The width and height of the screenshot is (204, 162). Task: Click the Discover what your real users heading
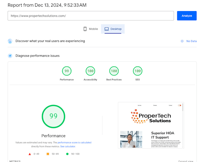click(x=50, y=41)
